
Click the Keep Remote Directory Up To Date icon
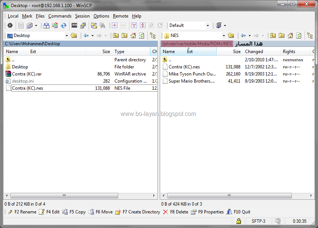coord(55,25)
